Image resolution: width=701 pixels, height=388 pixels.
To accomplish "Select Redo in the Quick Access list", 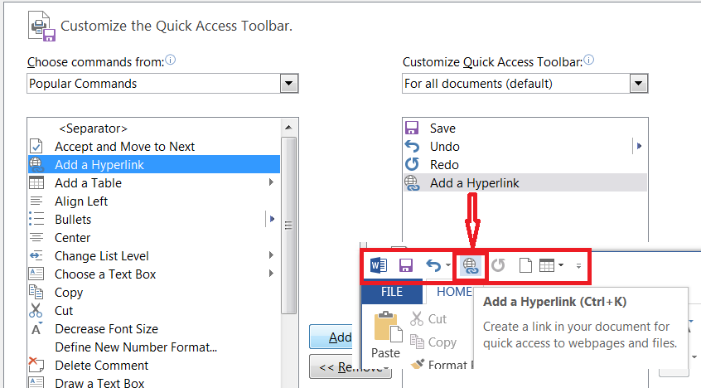I will click(x=444, y=165).
